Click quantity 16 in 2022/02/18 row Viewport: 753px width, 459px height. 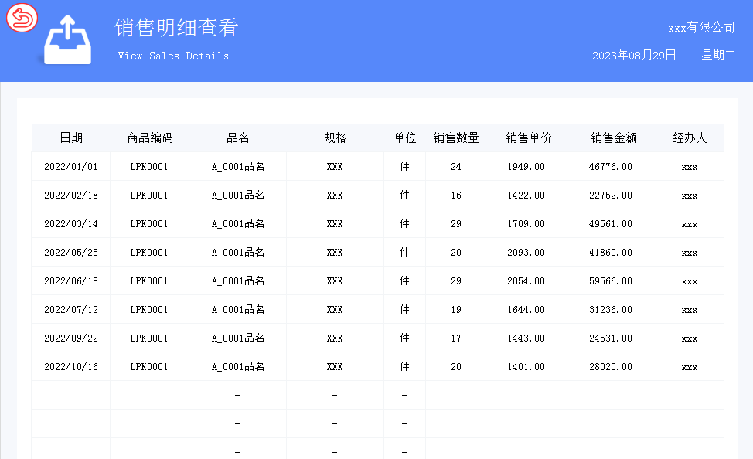coord(455,195)
